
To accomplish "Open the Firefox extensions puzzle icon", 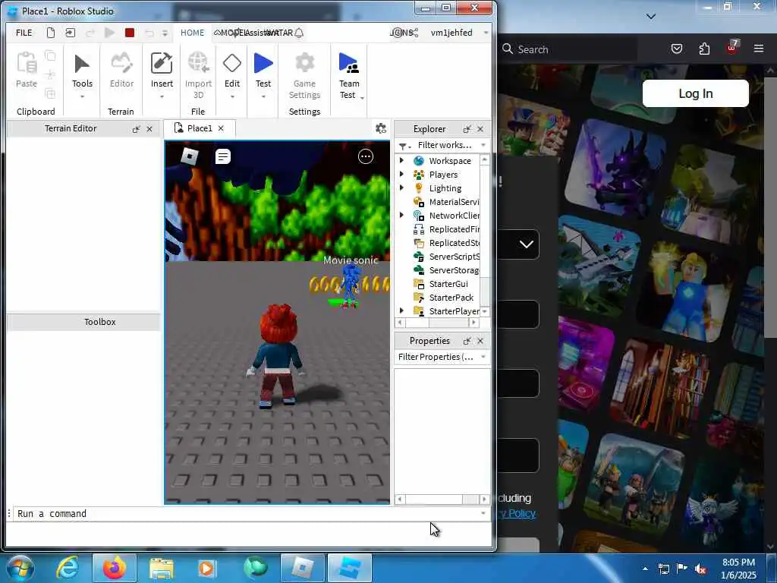I will (704, 49).
